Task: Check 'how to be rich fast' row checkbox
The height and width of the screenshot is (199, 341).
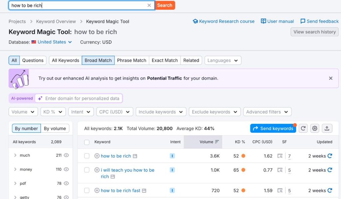Action: pyautogui.click(x=87, y=191)
